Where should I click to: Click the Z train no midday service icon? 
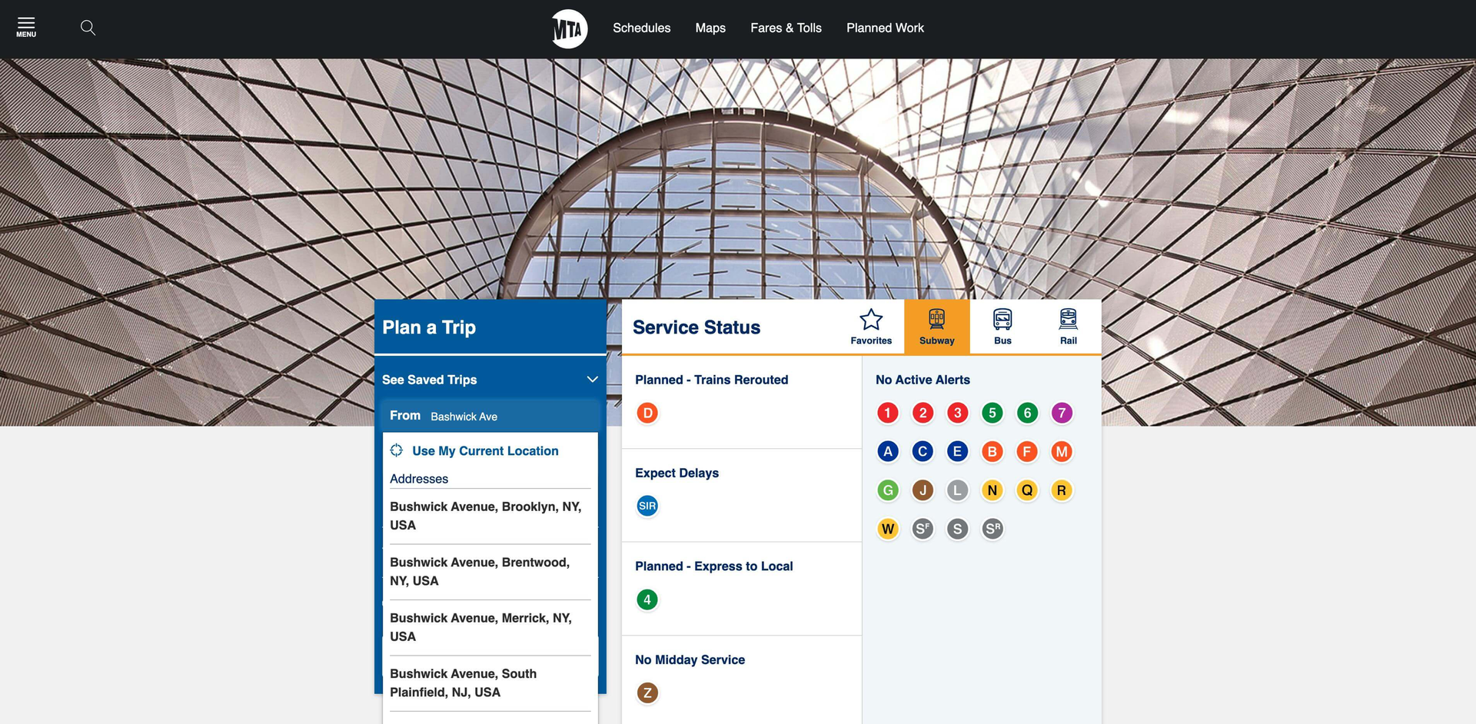click(647, 692)
